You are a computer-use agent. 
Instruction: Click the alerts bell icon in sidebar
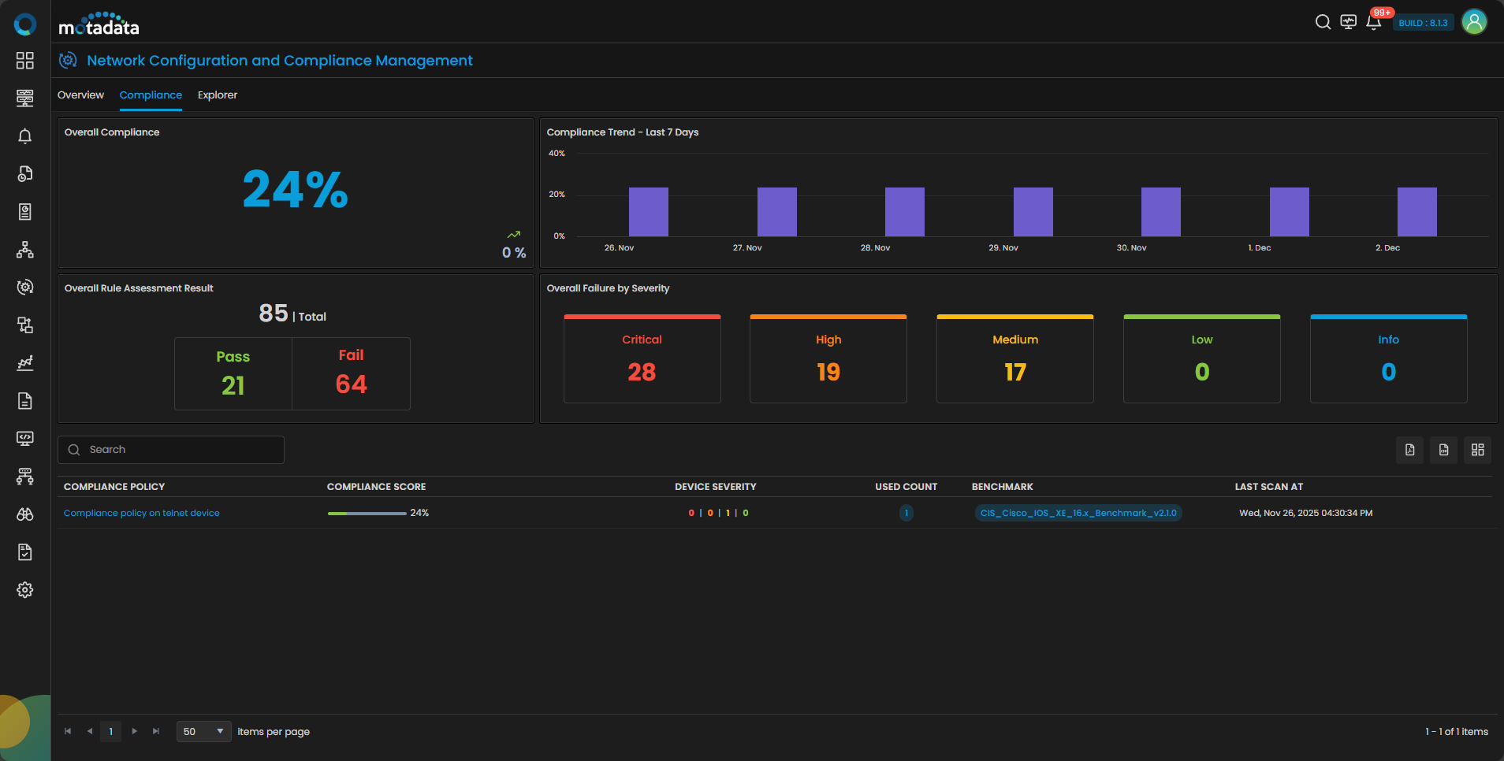[25, 136]
